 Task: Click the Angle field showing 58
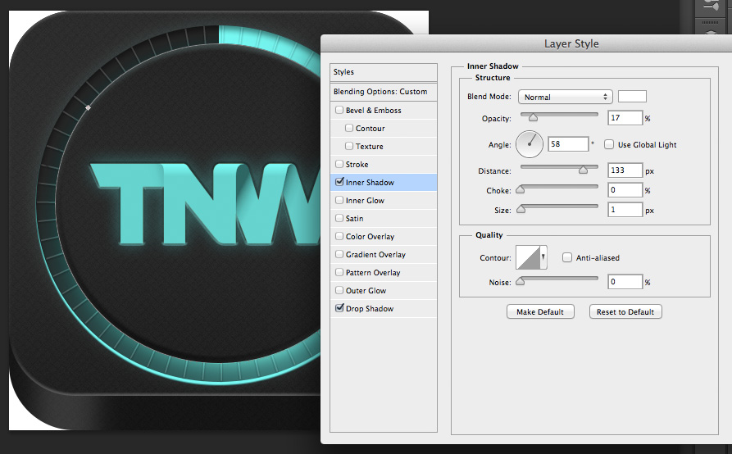[568, 144]
